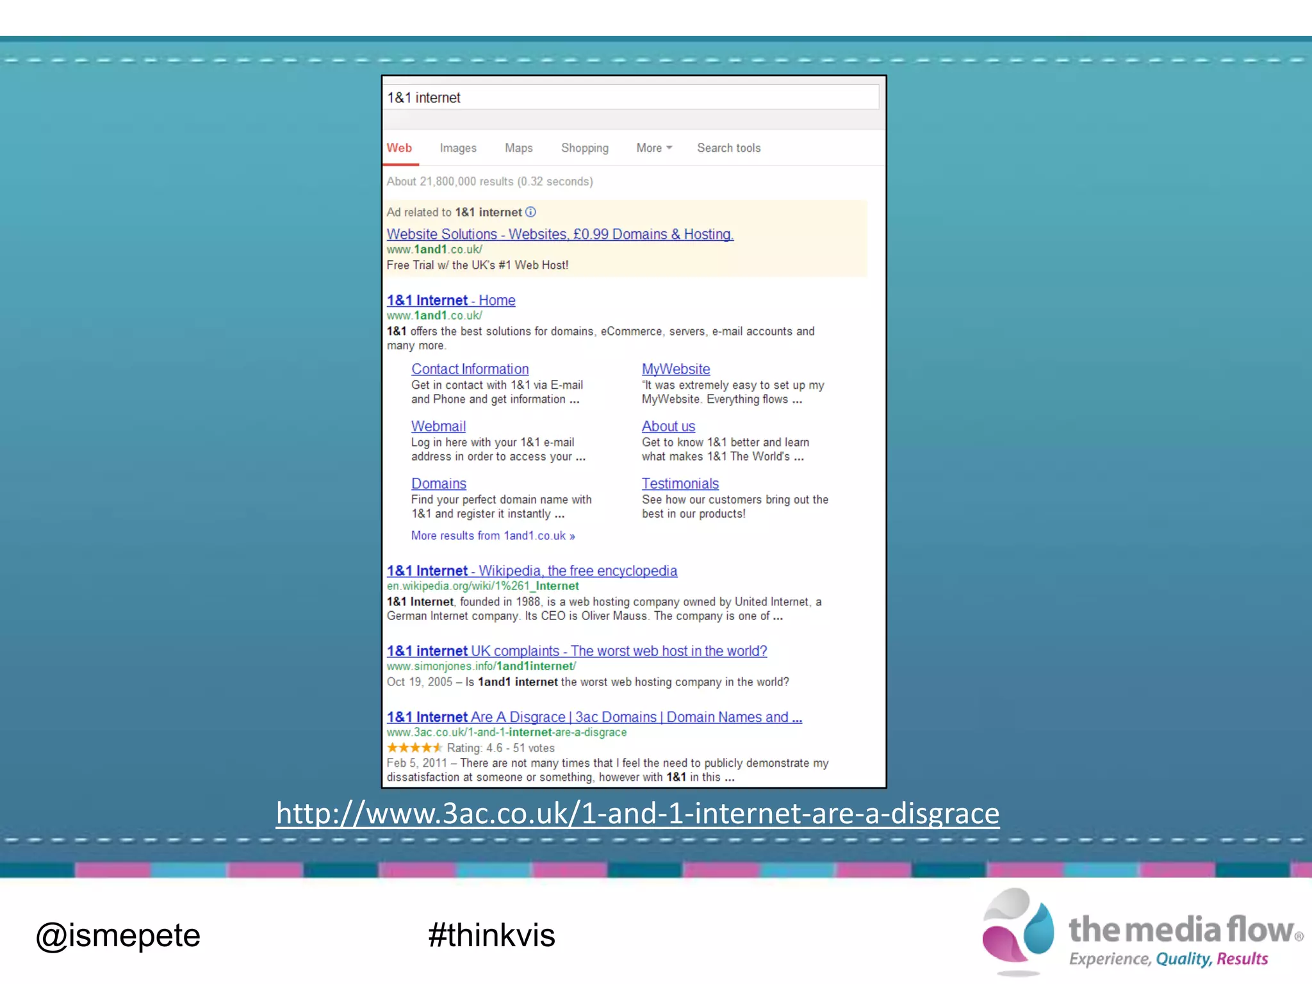The image size is (1312, 984).
Task: Click the star rating in 3ac result
Action: [414, 748]
